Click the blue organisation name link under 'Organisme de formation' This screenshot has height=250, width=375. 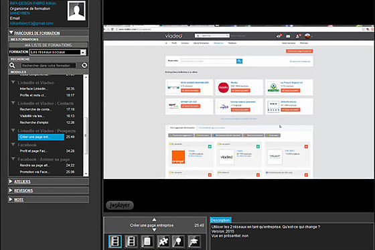[20, 13]
